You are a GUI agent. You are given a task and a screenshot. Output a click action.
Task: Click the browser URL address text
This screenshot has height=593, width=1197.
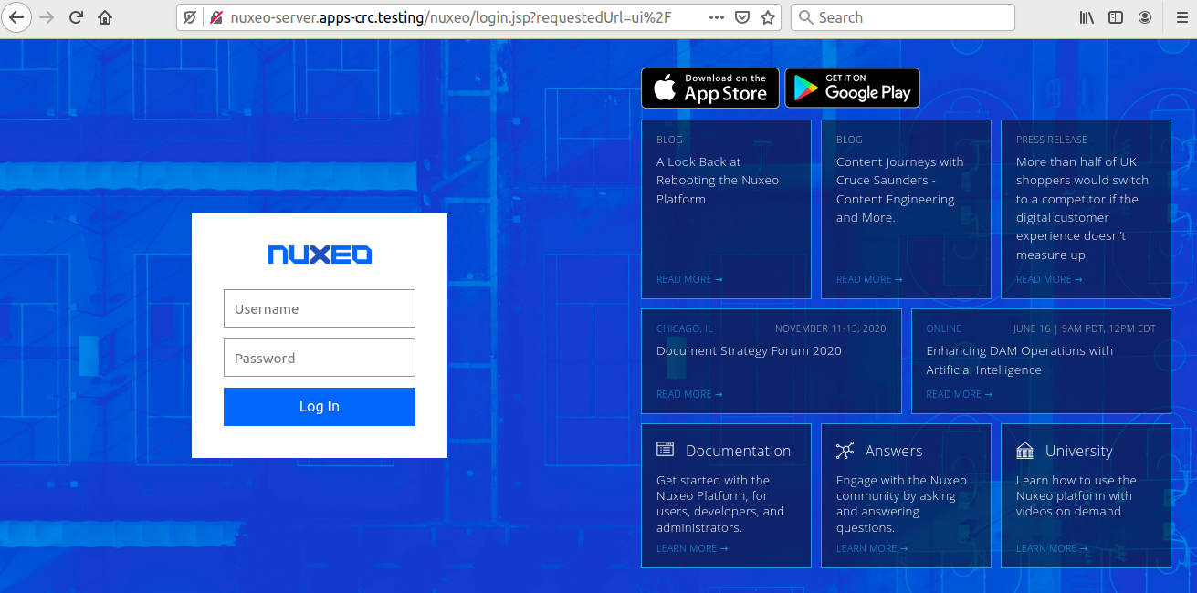pos(451,17)
